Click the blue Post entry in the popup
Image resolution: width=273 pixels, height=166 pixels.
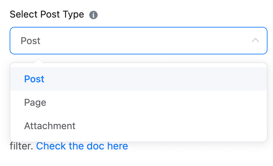[x=34, y=79]
